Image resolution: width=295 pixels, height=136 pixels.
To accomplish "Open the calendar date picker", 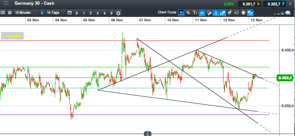I will tap(70, 13).
